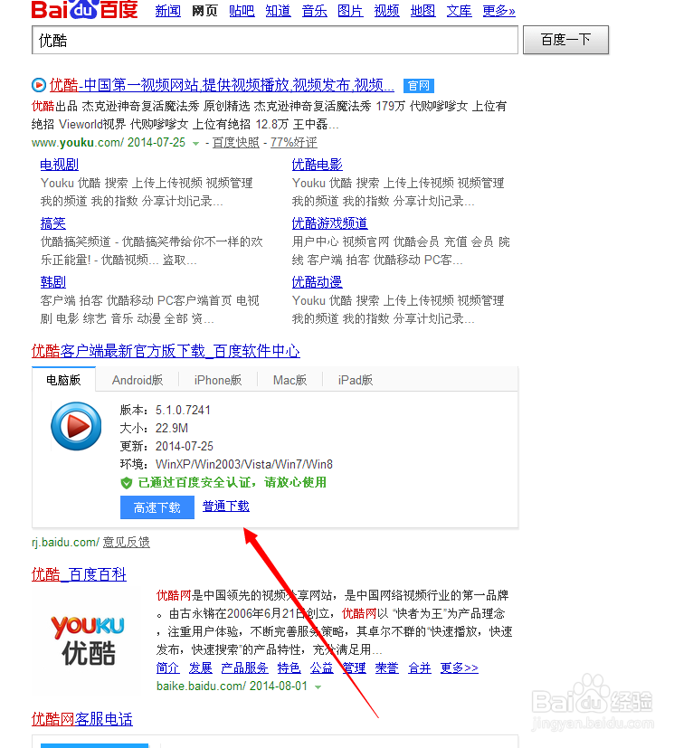Open the 地图 navigation link
693x748 pixels.
click(x=422, y=11)
